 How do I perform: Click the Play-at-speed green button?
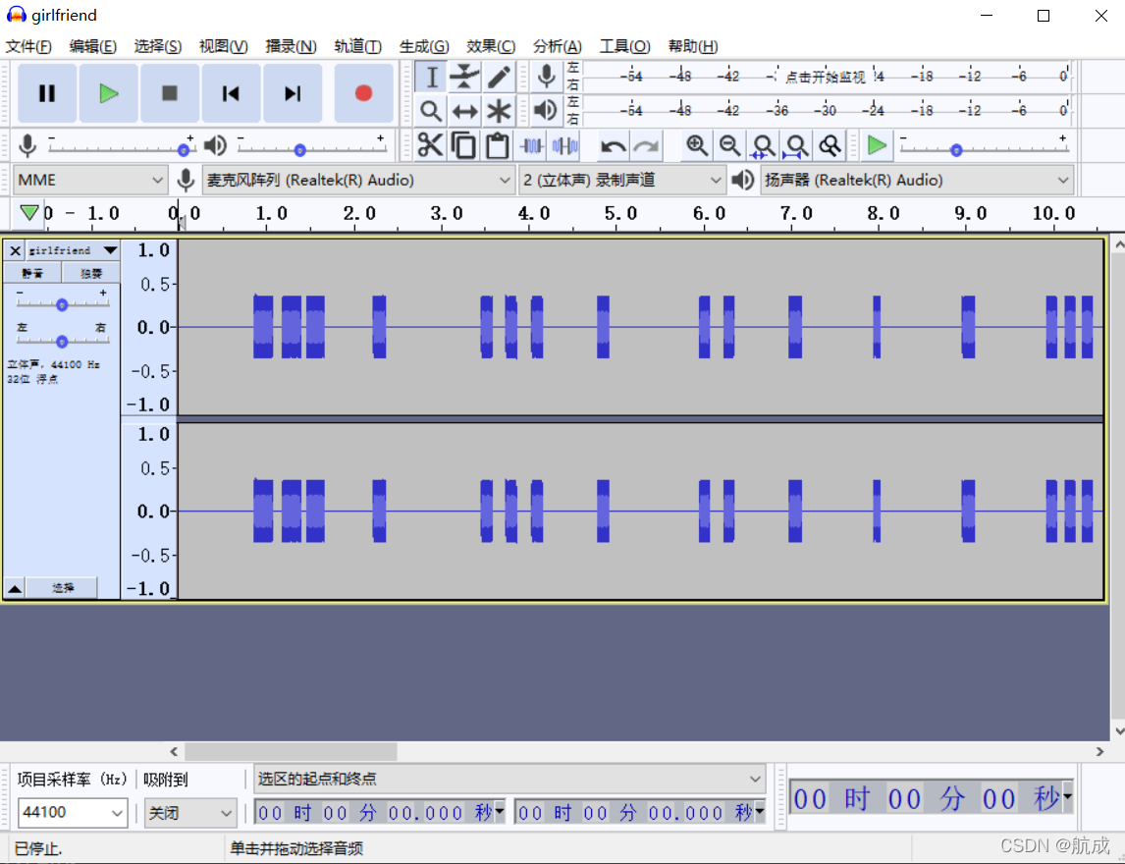(x=877, y=145)
